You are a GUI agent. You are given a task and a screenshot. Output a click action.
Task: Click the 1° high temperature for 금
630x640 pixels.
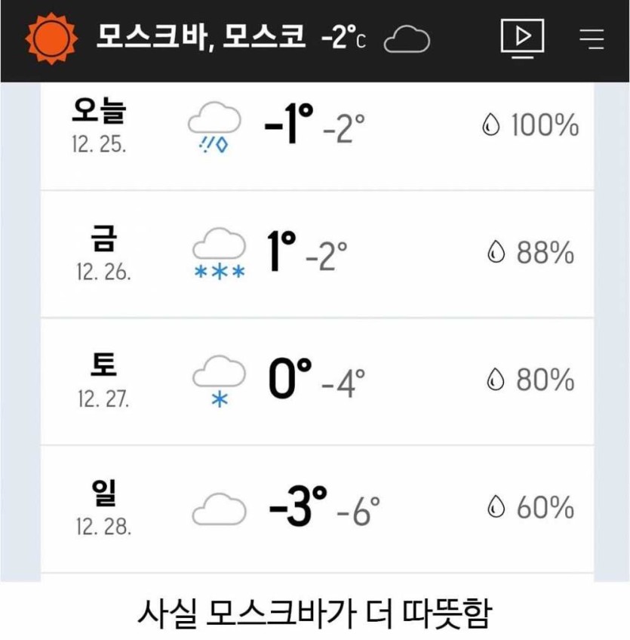click(x=281, y=252)
